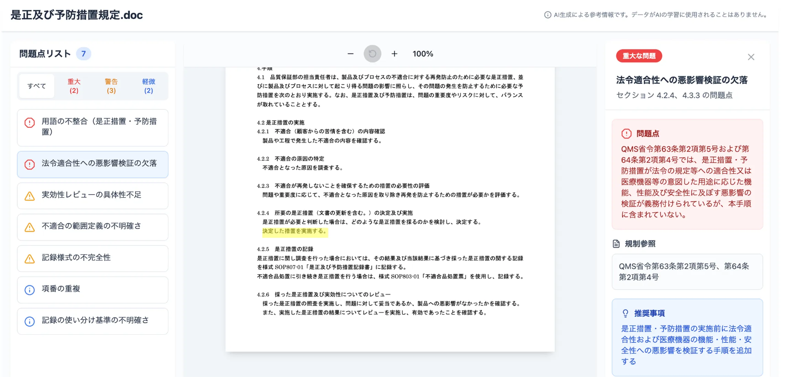The height and width of the screenshot is (377, 789).
Task: Select 不適合の範囲定義の不明確さ issue
Action: tap(92, 227)
